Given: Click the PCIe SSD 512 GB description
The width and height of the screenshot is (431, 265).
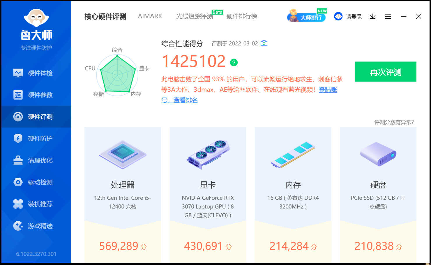Looking at the screenshot, I should pyautogui.click(x=378, y=202).
